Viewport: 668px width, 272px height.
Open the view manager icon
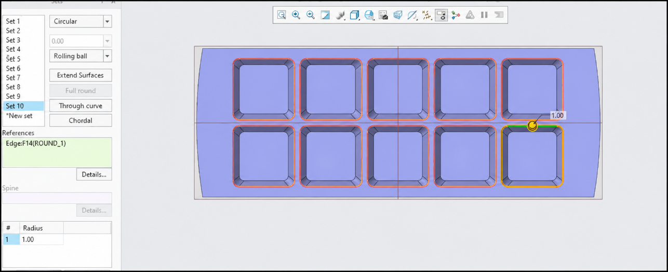(383, 15)
